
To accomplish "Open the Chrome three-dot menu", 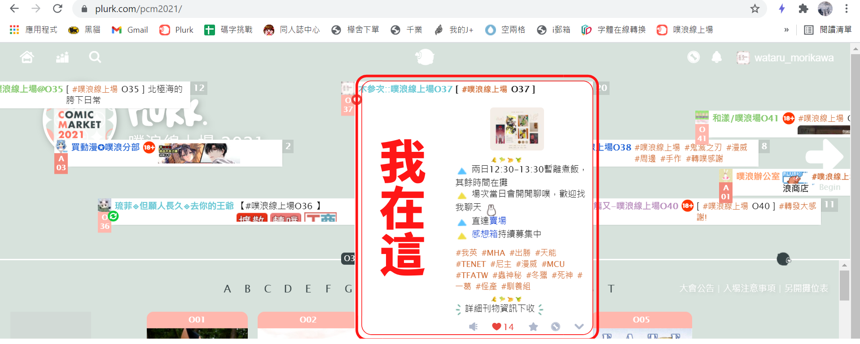I will point(846,9).
